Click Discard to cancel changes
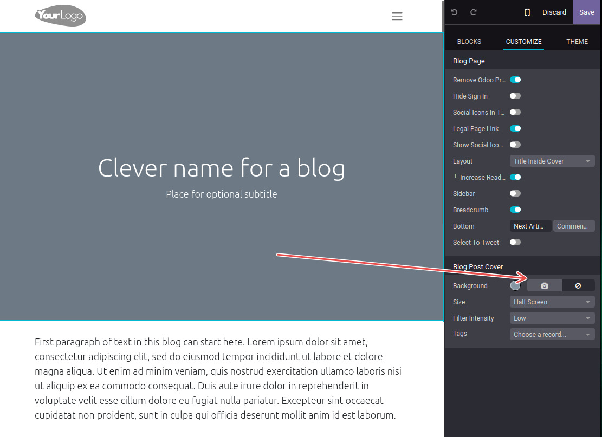The image size is (602, 437). click(554, 12)
